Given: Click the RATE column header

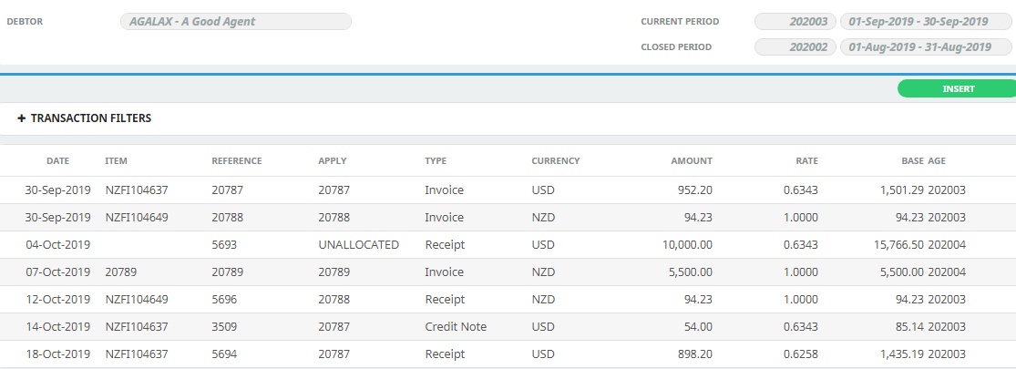Looking at the screenshot, I should tap(807, 161).
